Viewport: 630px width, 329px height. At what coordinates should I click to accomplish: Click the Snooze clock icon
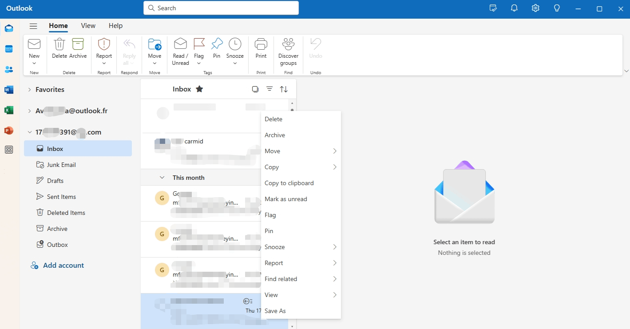pos(235,44)
